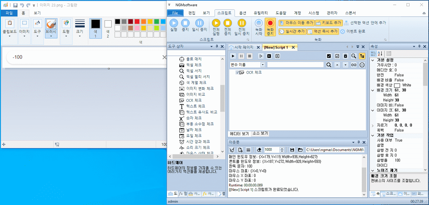Collapse the 노이즈 제거 property group

click(x=373, y=170)
